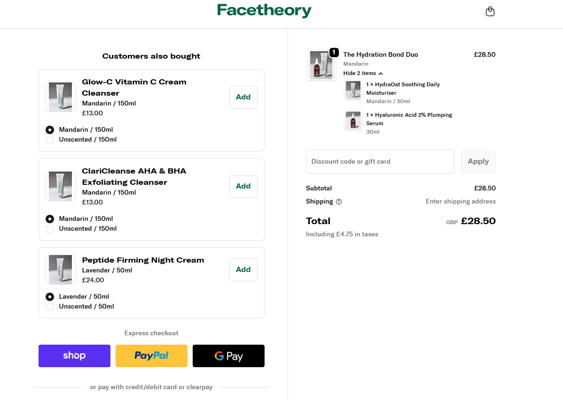Screen dimensions: 563x400
Task: Pay with Shop express checkout
Action: tap(74, 356)
